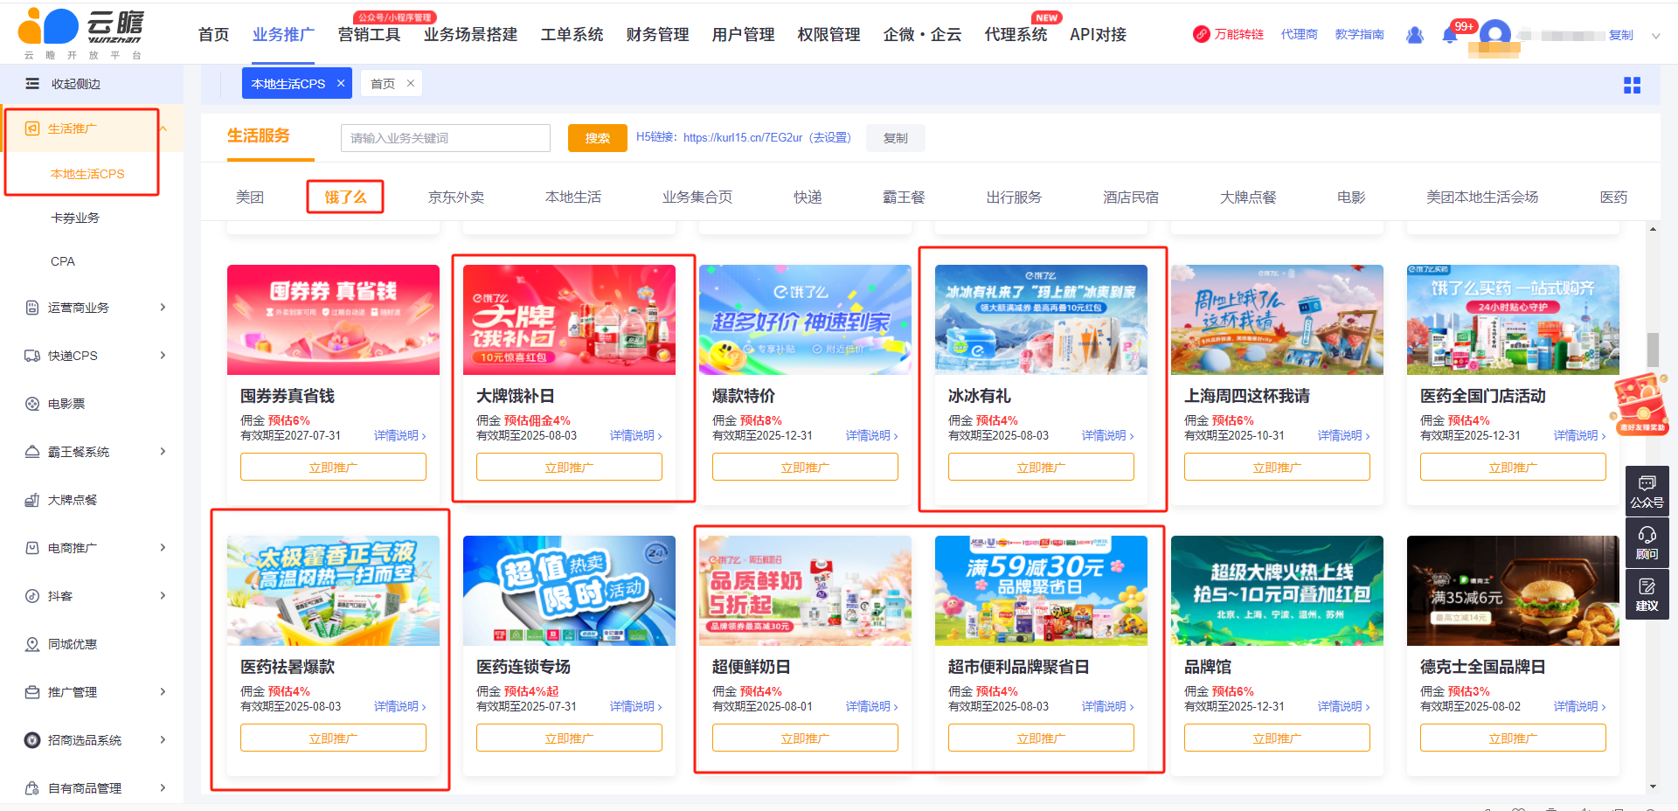This screenshot has height=811, width=1678.
Task: Open the 建议 feedback floating button
Action: click(1647, 594)
